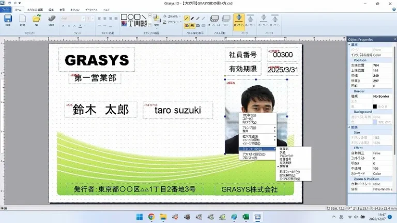Toggle the checked 顔写真 field entry
The image size is (397, 223).
[294, 166]
